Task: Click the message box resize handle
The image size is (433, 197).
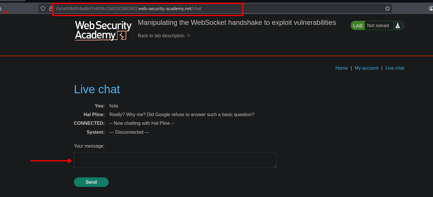Action: pos(275,166)
